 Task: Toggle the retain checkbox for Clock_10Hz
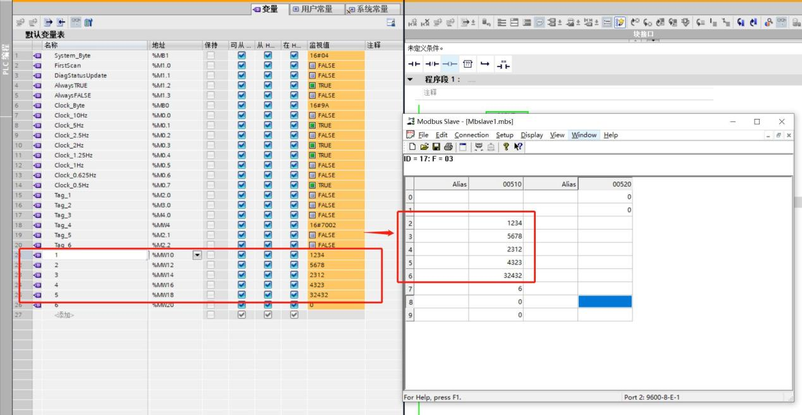coord(211,116)
